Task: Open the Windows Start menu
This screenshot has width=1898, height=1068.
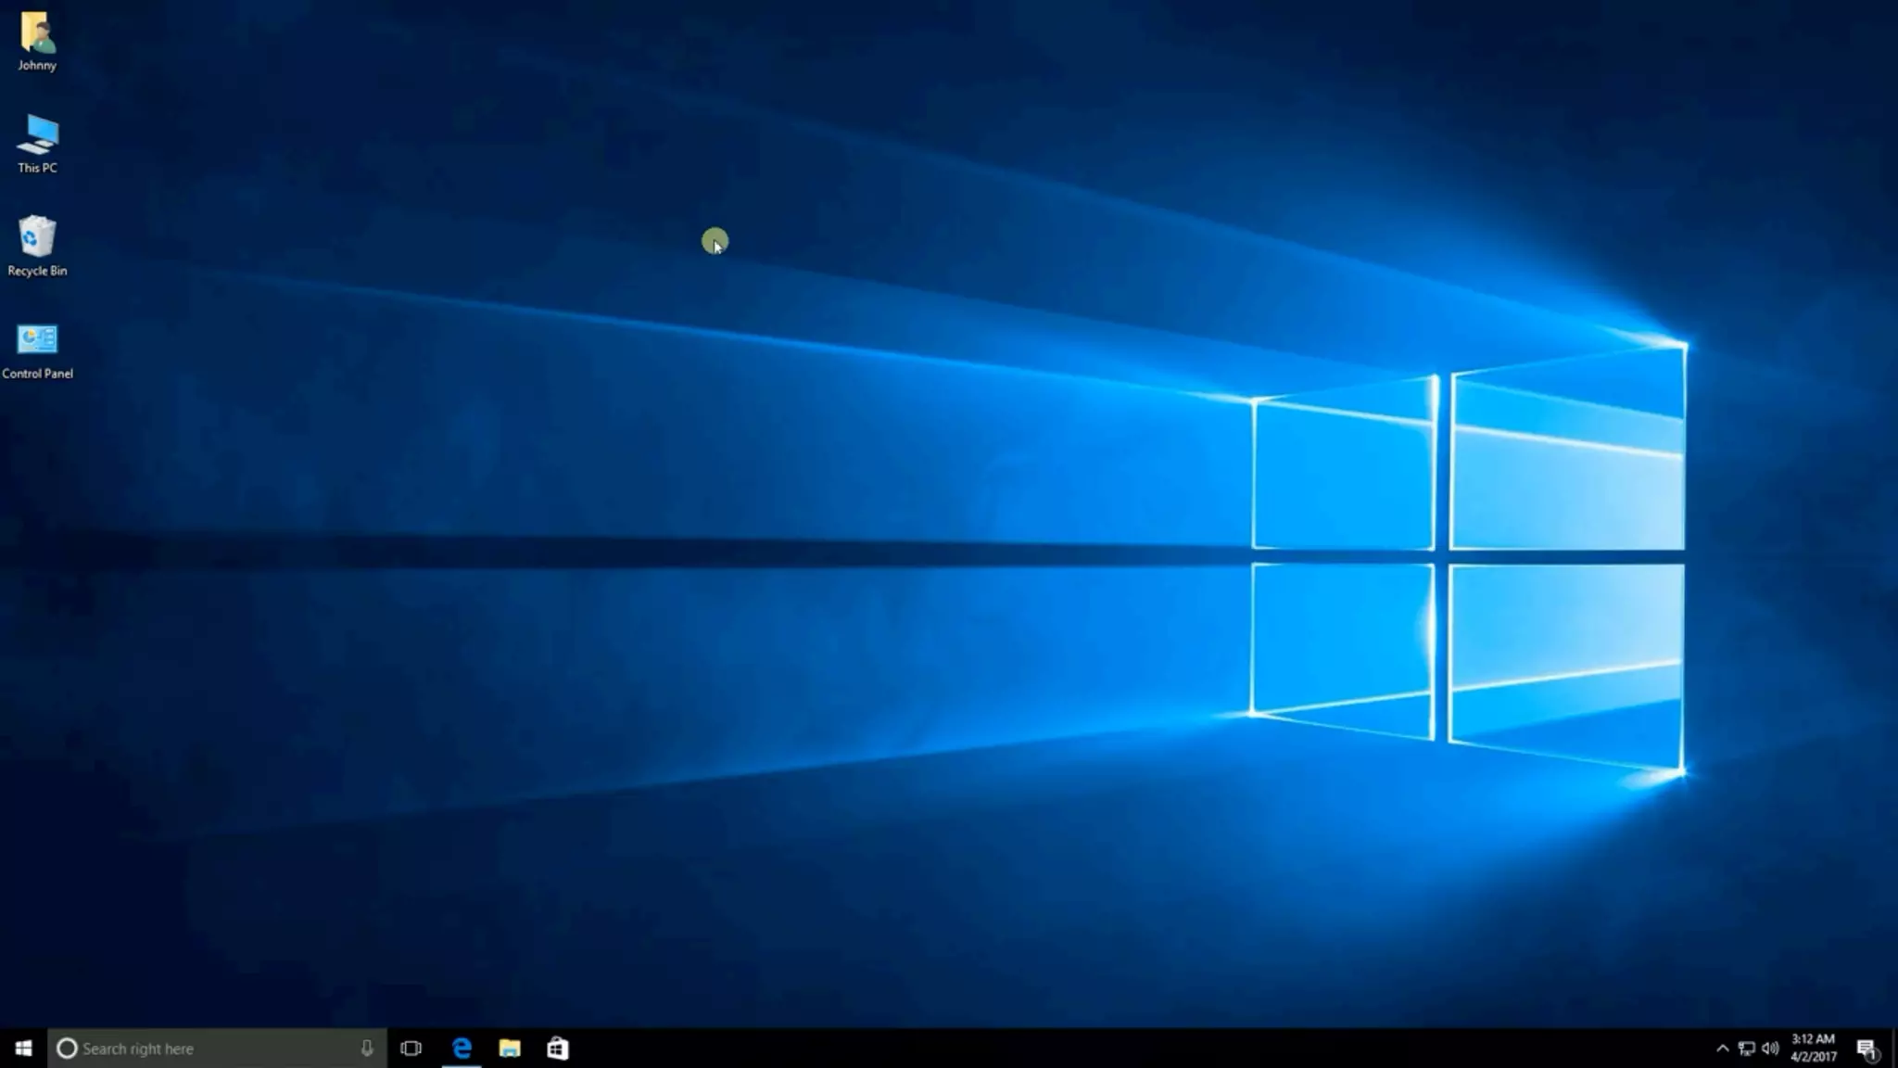Action: tap(23, 1049)
